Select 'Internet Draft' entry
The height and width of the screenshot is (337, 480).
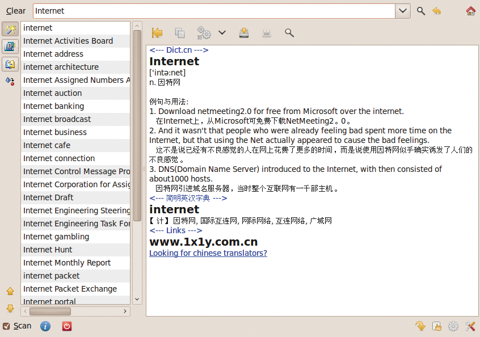(75, 198)
